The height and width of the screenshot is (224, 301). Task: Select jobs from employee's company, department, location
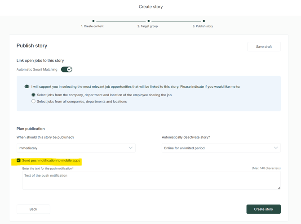33,95
